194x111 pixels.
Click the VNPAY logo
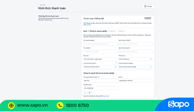[148, 18]
